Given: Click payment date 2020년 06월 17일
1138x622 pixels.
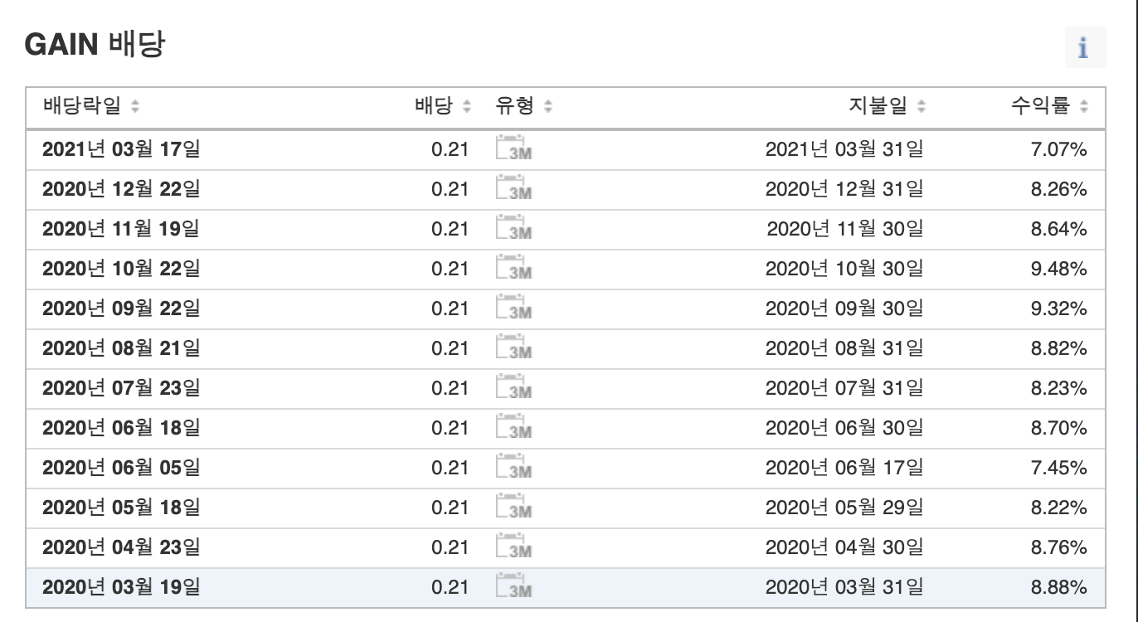Looking at the screenshot, I should 844,468.
